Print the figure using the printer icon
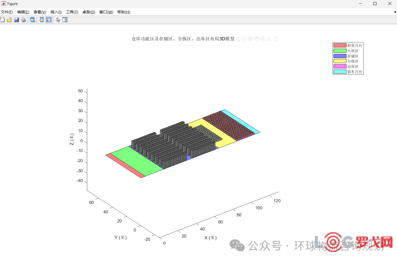397x262 pixels. point(24,20)
